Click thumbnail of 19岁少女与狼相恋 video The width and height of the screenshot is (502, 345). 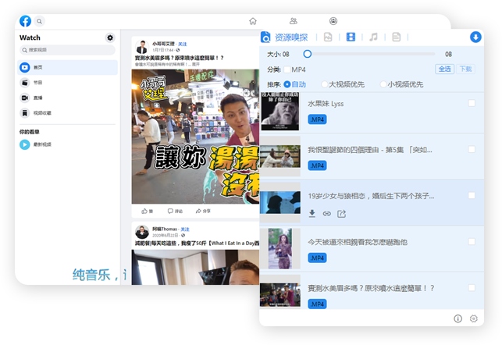280,203
